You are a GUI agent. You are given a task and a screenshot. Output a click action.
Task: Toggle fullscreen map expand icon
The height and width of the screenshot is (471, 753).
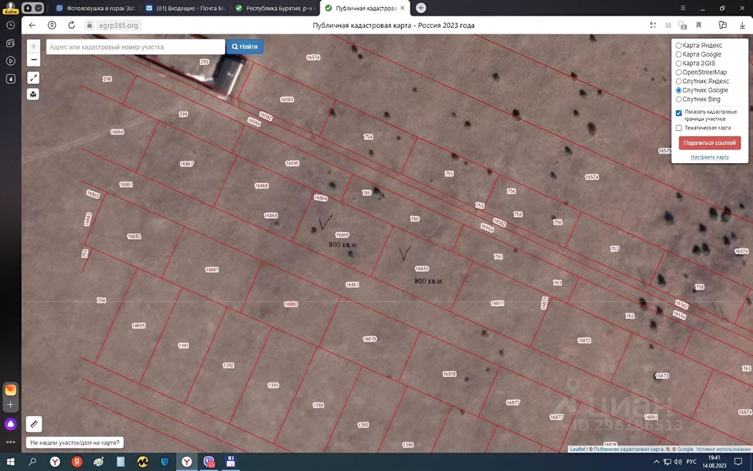(x=34, y=78)
